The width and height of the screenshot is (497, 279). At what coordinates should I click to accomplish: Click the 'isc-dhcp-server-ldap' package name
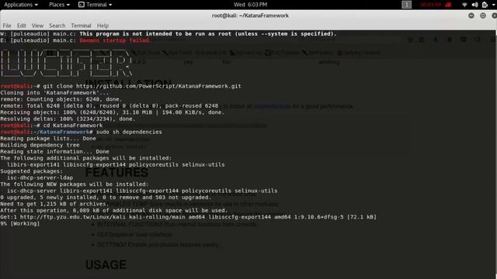40,177
